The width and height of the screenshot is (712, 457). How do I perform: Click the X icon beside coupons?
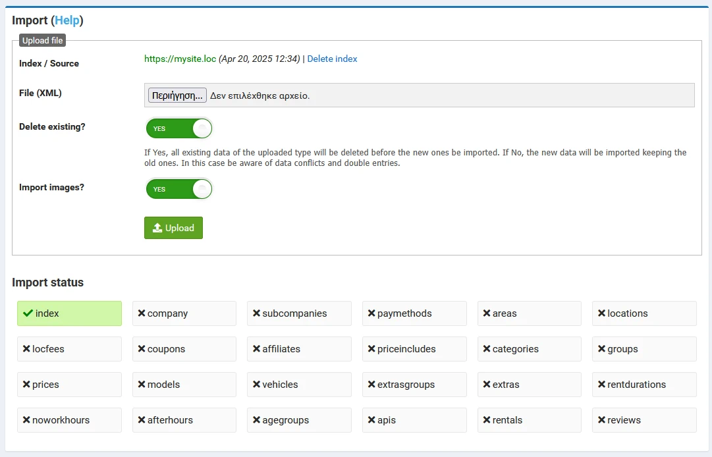point(142,349)
